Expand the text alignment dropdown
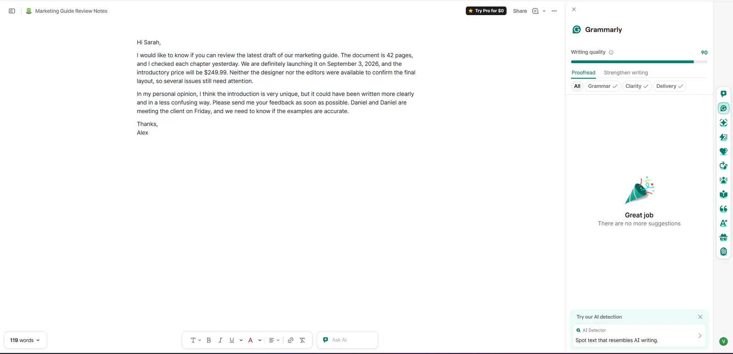The width and height of the screenshot is (733, 354). click(274, 340)
